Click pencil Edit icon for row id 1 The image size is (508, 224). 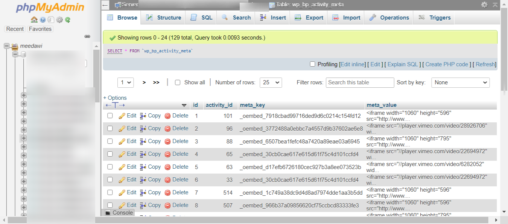coord(122,116)
